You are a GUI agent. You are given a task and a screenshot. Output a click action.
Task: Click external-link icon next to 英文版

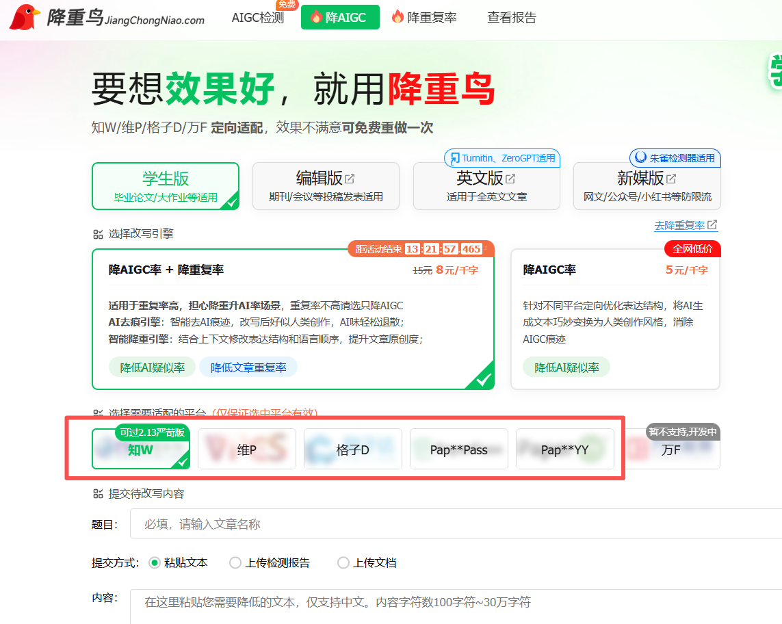click(510, 178)
